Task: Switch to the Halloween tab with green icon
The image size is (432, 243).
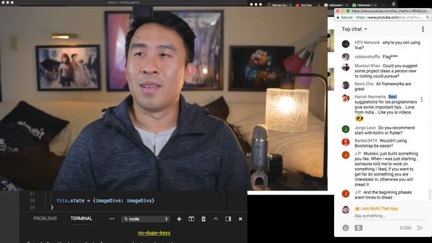Action: pyautogui.click(x=364, y=5)
